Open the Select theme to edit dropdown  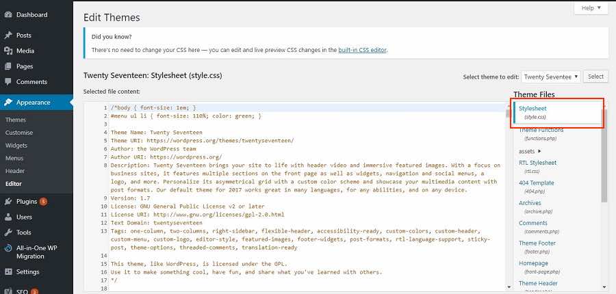tap(551, 77)
